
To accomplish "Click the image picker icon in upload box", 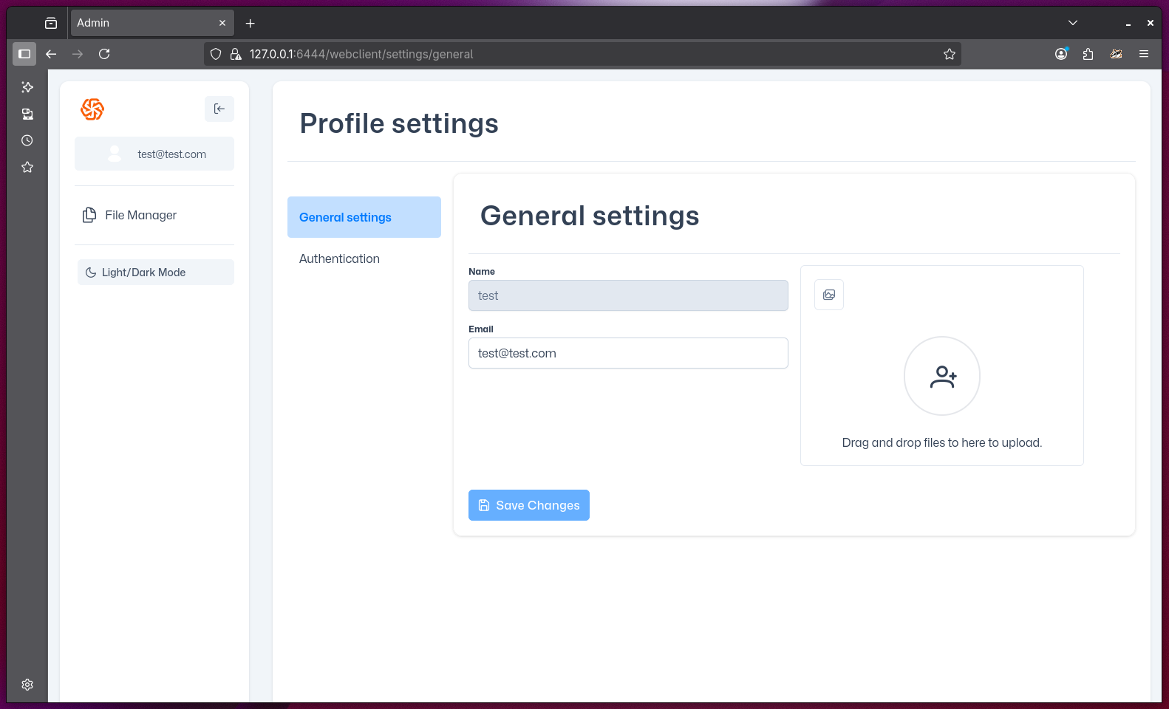I will pos(829,295).
